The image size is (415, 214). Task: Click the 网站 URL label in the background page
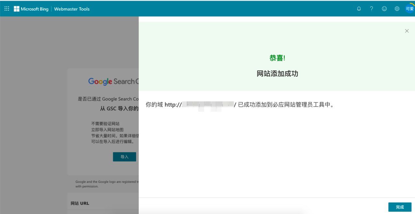[x=80, y=203]
